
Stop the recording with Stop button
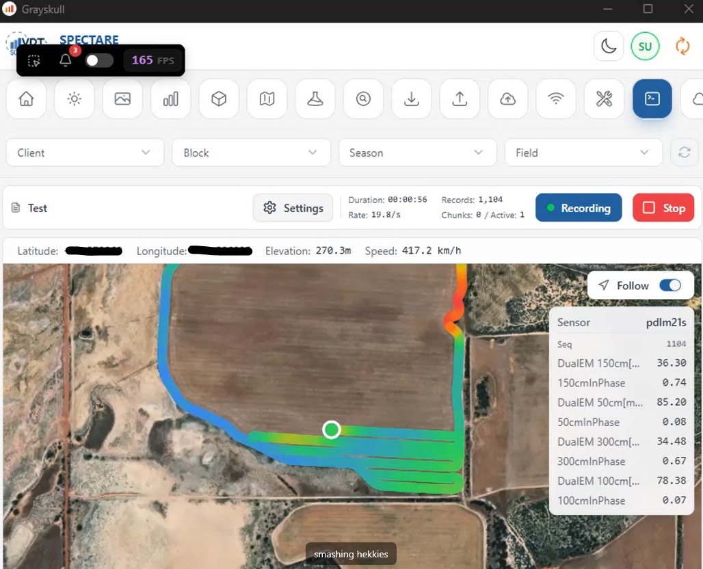663,208
